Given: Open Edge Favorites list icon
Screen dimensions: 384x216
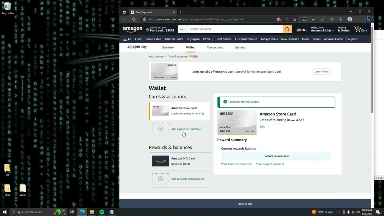Looking at the screenshot, I should pos(331,19).
